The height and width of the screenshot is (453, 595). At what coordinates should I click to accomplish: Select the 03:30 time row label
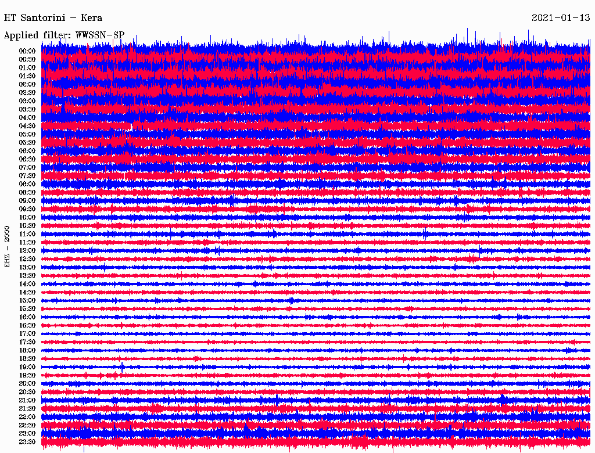pyautogui.click(x=27, y=109)
